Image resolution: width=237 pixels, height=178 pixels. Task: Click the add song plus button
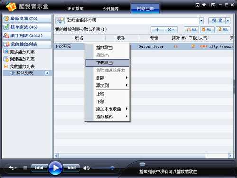[x=157, y=29]
